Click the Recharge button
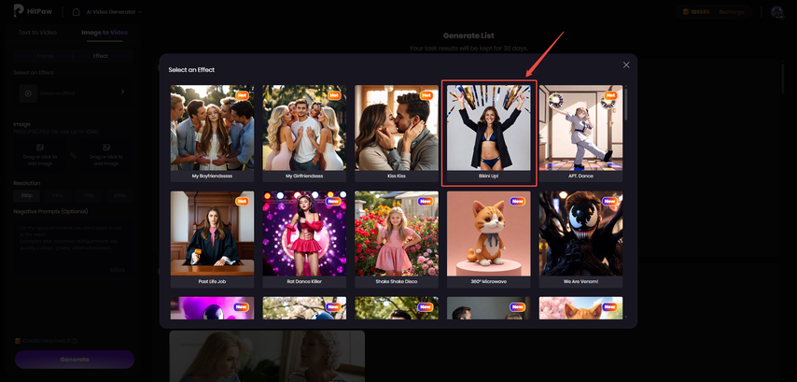Viewport: 797px width, 382px height. tap(732, 12)
